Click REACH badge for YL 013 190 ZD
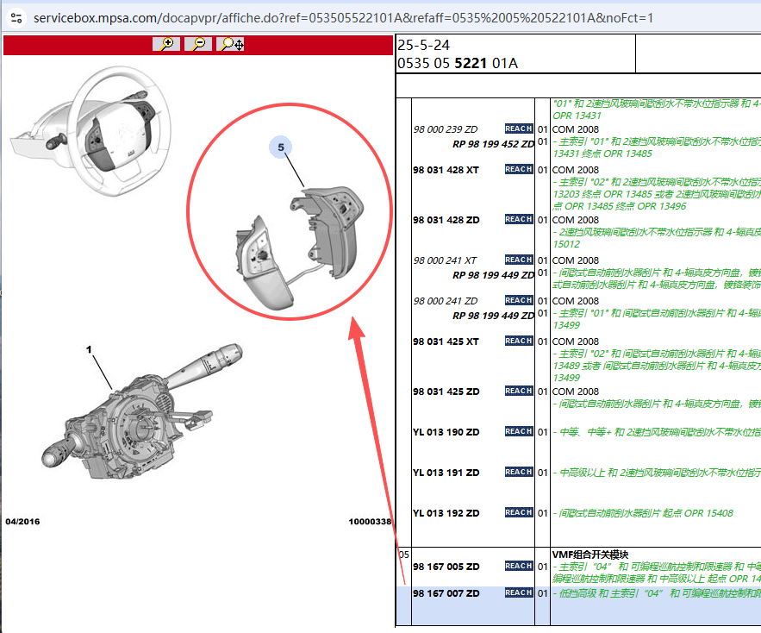Image resolution: width=761 pixels, height=633 pixels. (x=519, y=432)
